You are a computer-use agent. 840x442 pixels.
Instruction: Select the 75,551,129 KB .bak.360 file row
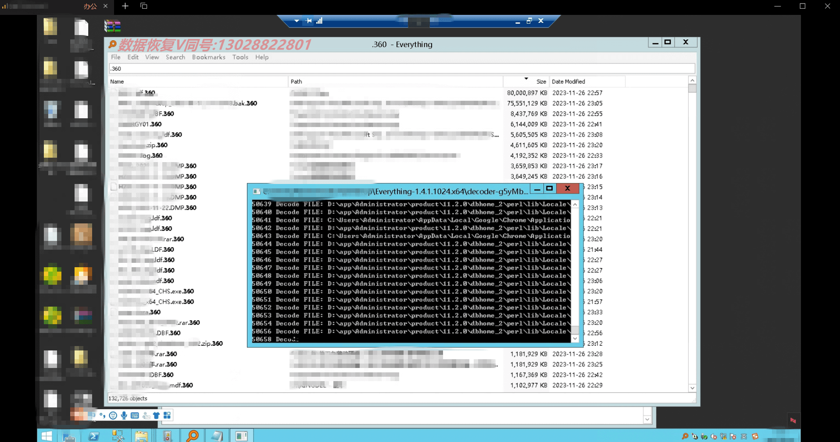tap(398, 103)
